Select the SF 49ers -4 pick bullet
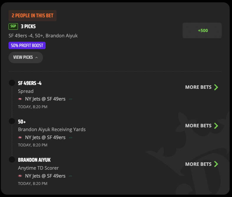Image resolution: width=232 pixels, height=197 pixels. tap(12, 83)
